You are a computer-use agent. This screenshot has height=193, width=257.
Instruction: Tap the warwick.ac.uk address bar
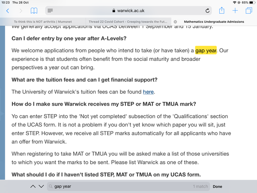[128, 11]
